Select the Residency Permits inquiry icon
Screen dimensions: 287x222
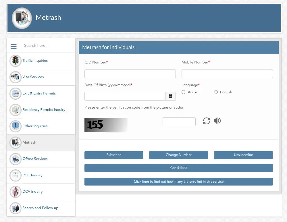tap(15, 110)
